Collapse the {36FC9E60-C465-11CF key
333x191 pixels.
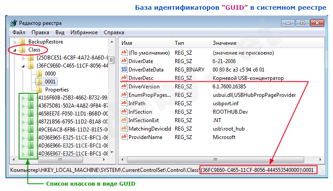pos(23,66)
